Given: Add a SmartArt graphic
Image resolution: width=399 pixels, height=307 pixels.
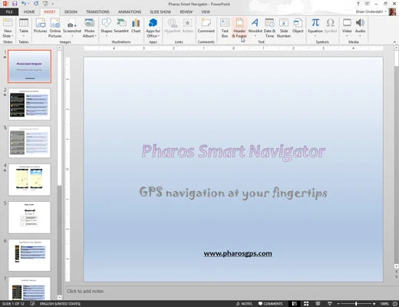Looking at the screenshot, I should tap(121, 26).
